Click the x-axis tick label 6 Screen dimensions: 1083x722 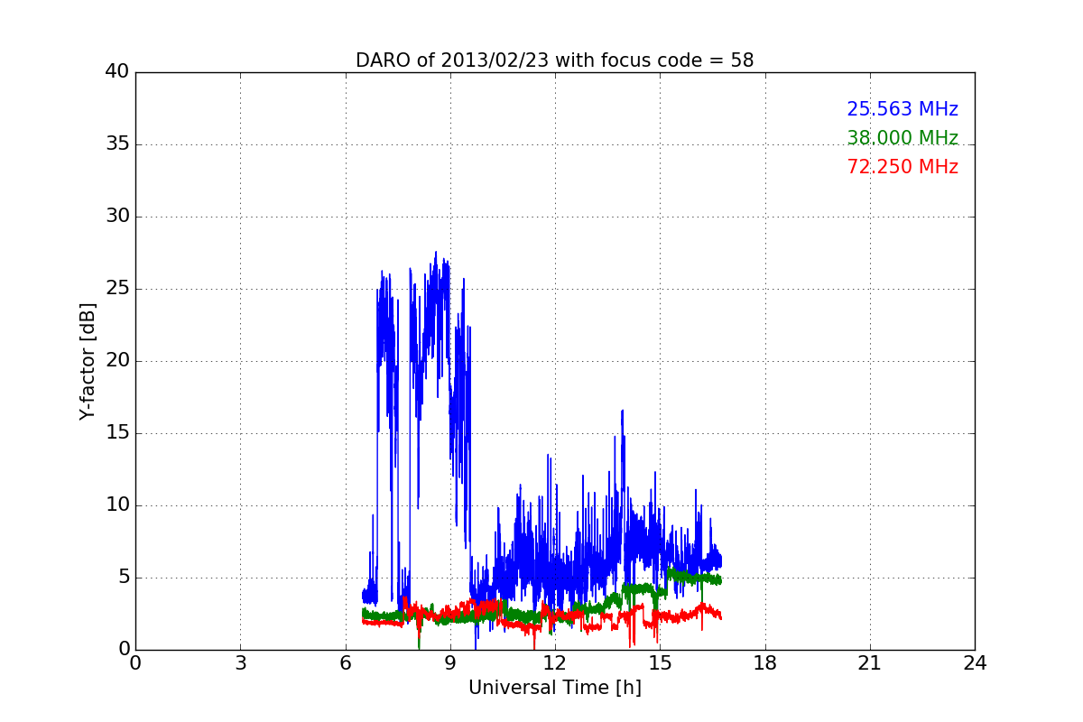[x=345, y=663]
